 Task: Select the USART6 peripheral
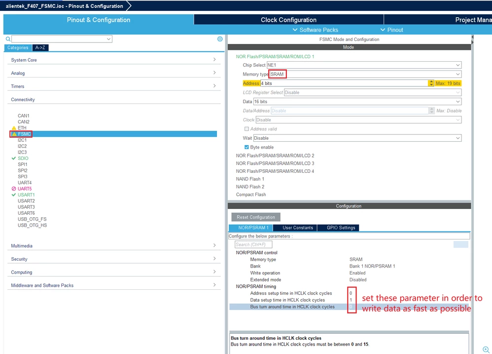(x=26, y=213)
